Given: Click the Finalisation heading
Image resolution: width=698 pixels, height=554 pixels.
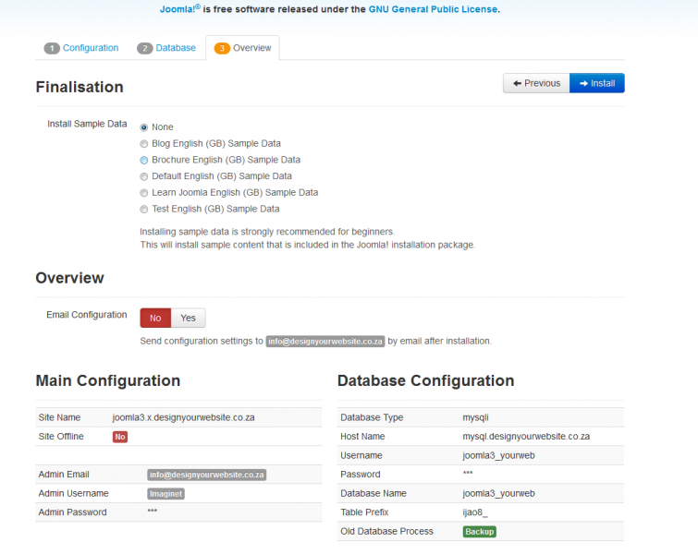Looking at the screenshot, I should coord(80,87).
